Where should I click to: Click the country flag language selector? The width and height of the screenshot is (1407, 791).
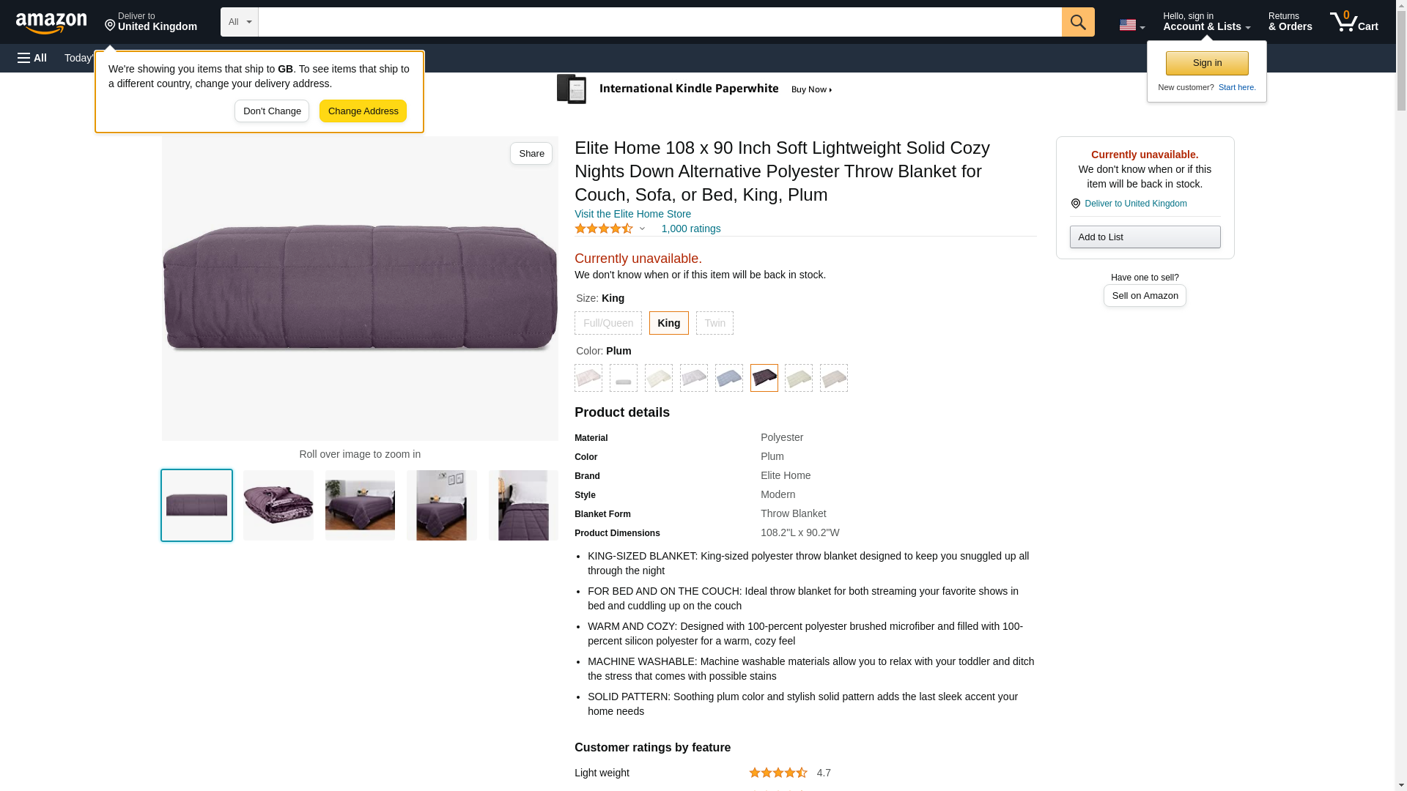(1131, 25)
